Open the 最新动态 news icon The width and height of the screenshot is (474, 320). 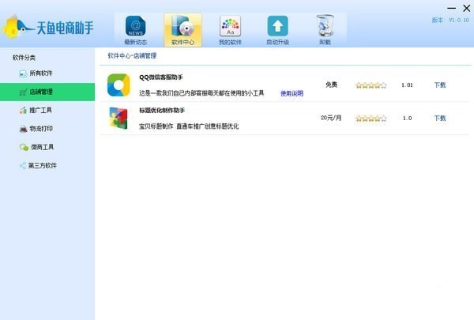pyautogui.click(x=136, y=27)
